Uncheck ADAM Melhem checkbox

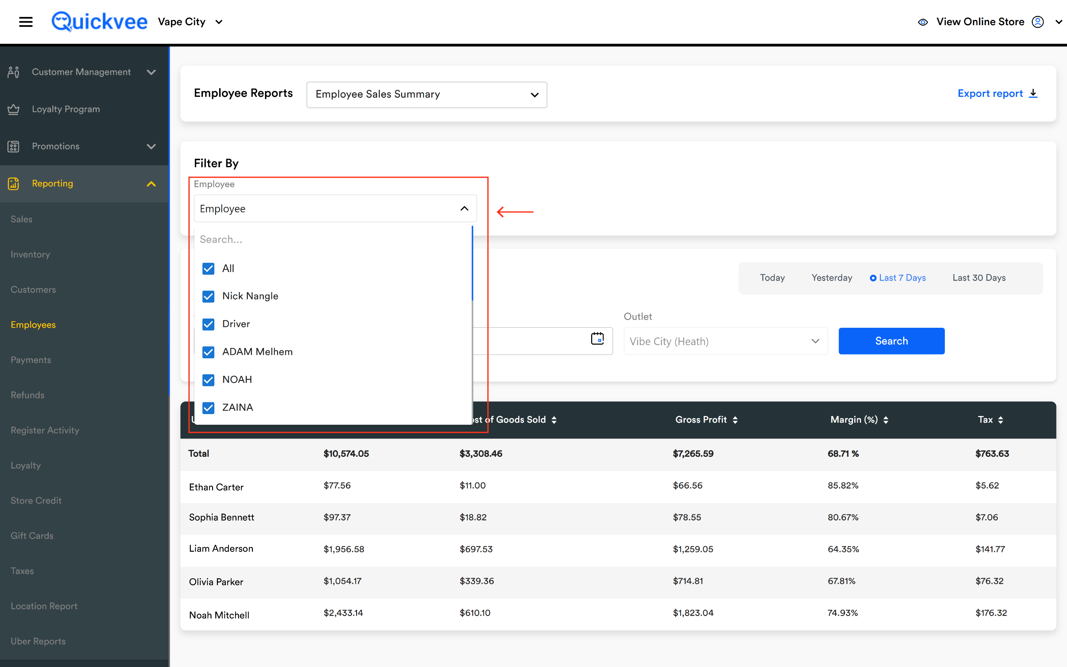[x=208, y=352]
